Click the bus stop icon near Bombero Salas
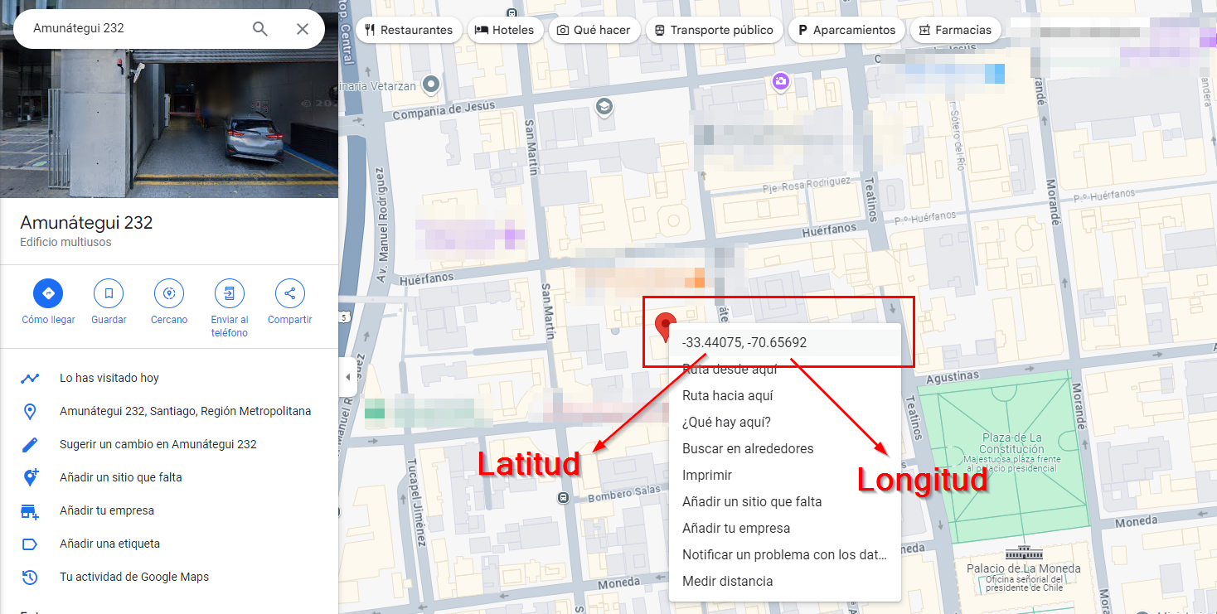Screen dimensions: 1217x614 pyautogui.click(x=564, y=498)
